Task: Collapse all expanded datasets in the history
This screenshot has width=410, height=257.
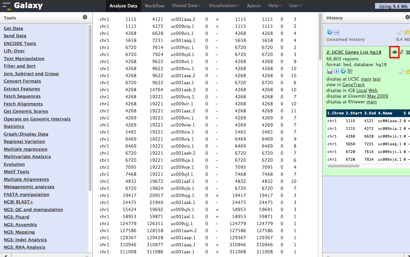Action: (x=337, y=32)
